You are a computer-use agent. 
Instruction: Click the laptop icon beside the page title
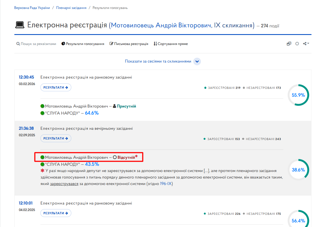point(20,25)
